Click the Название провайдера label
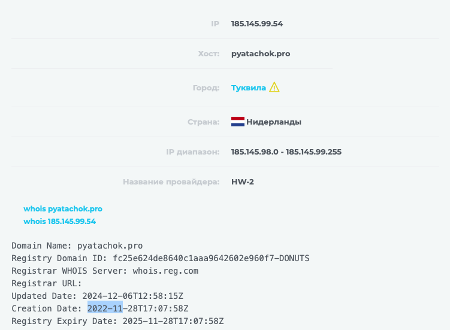Screen dimensions: 450x330 click(171, 182)
